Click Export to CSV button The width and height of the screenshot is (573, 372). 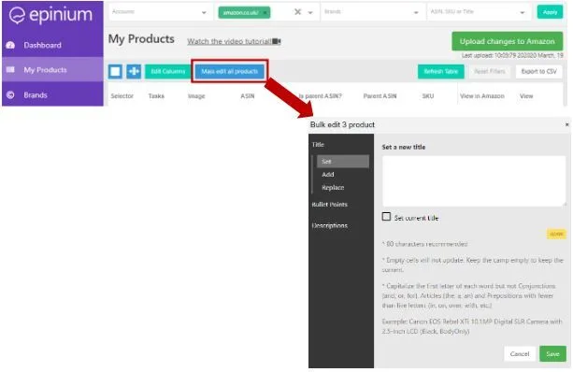click(x=539, y=71)
